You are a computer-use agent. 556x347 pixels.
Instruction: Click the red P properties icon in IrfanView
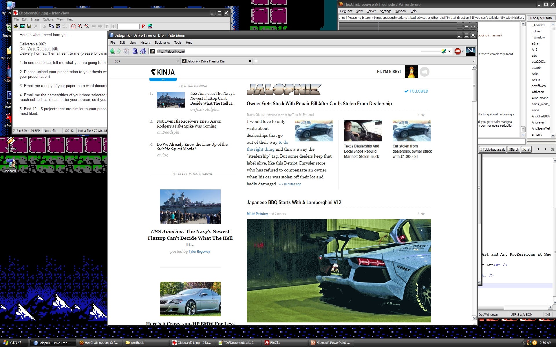[143, 26]
